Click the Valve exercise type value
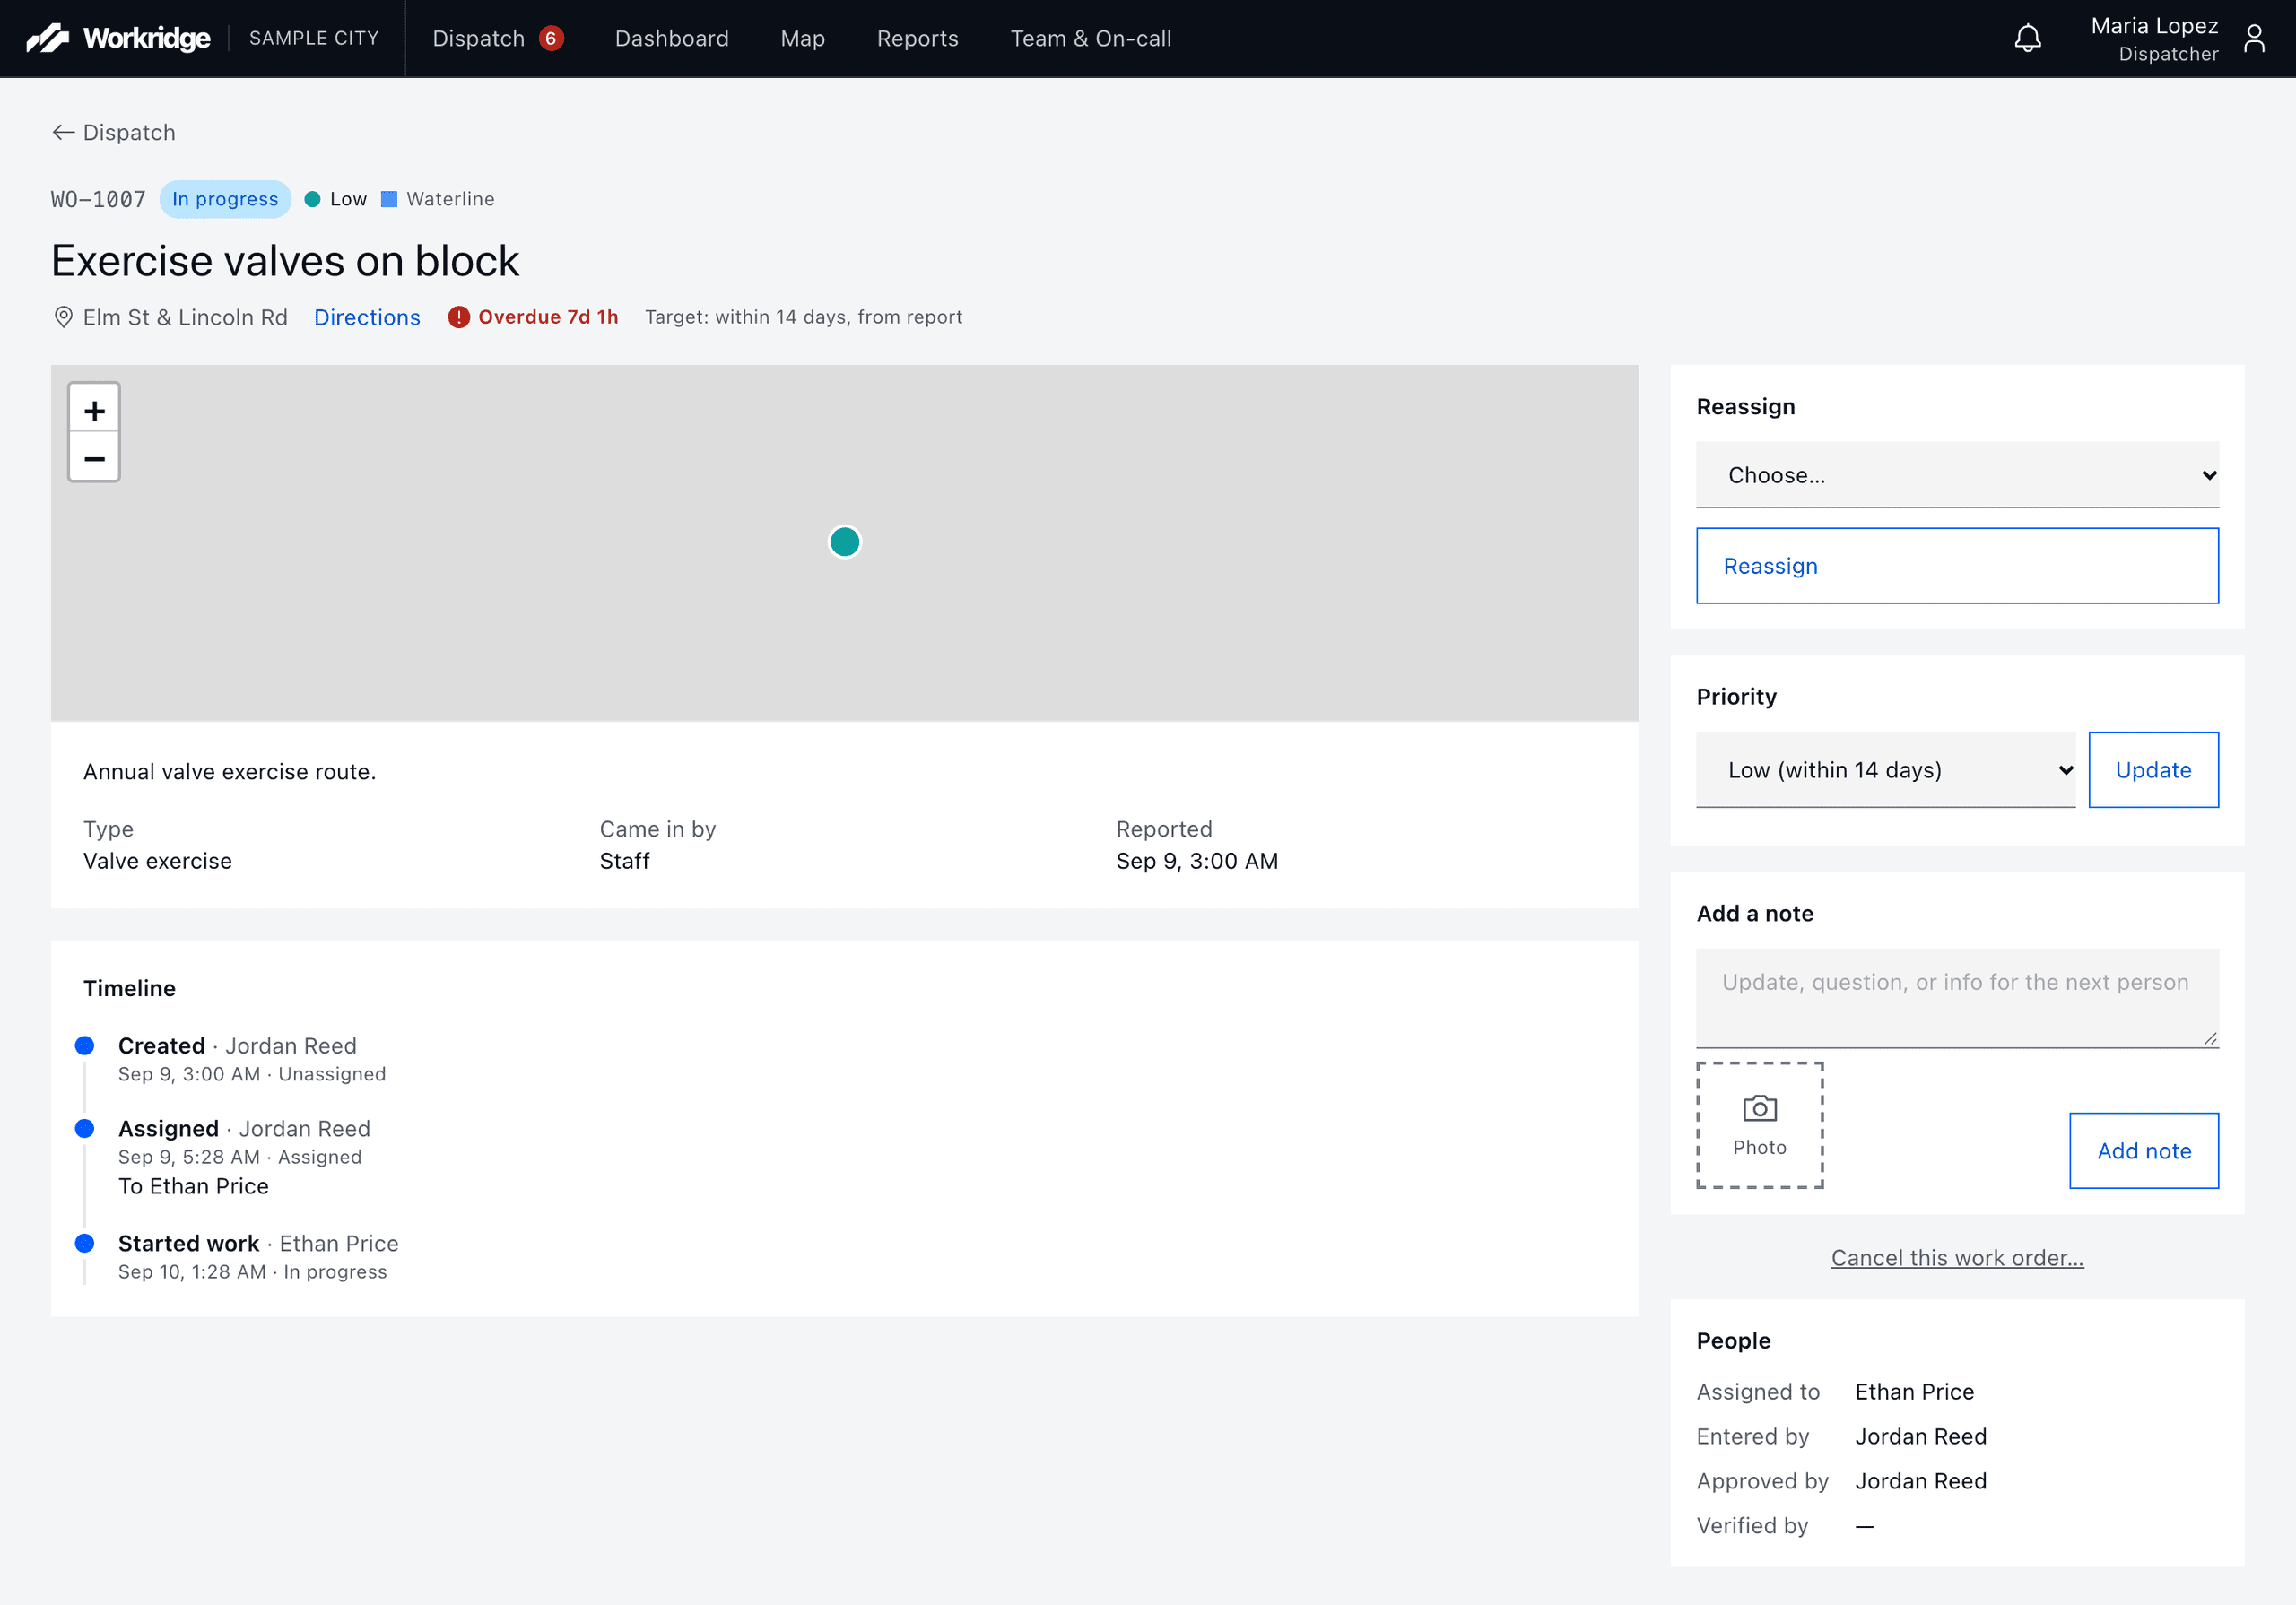Screen dimensions: 2296x1605 click(x=157, y=861)
